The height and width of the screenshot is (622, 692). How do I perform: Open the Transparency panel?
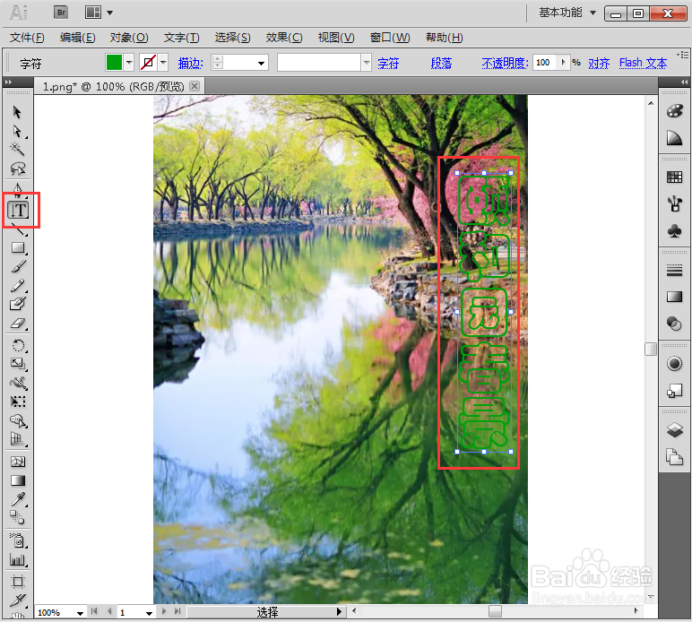click(674, 324)
